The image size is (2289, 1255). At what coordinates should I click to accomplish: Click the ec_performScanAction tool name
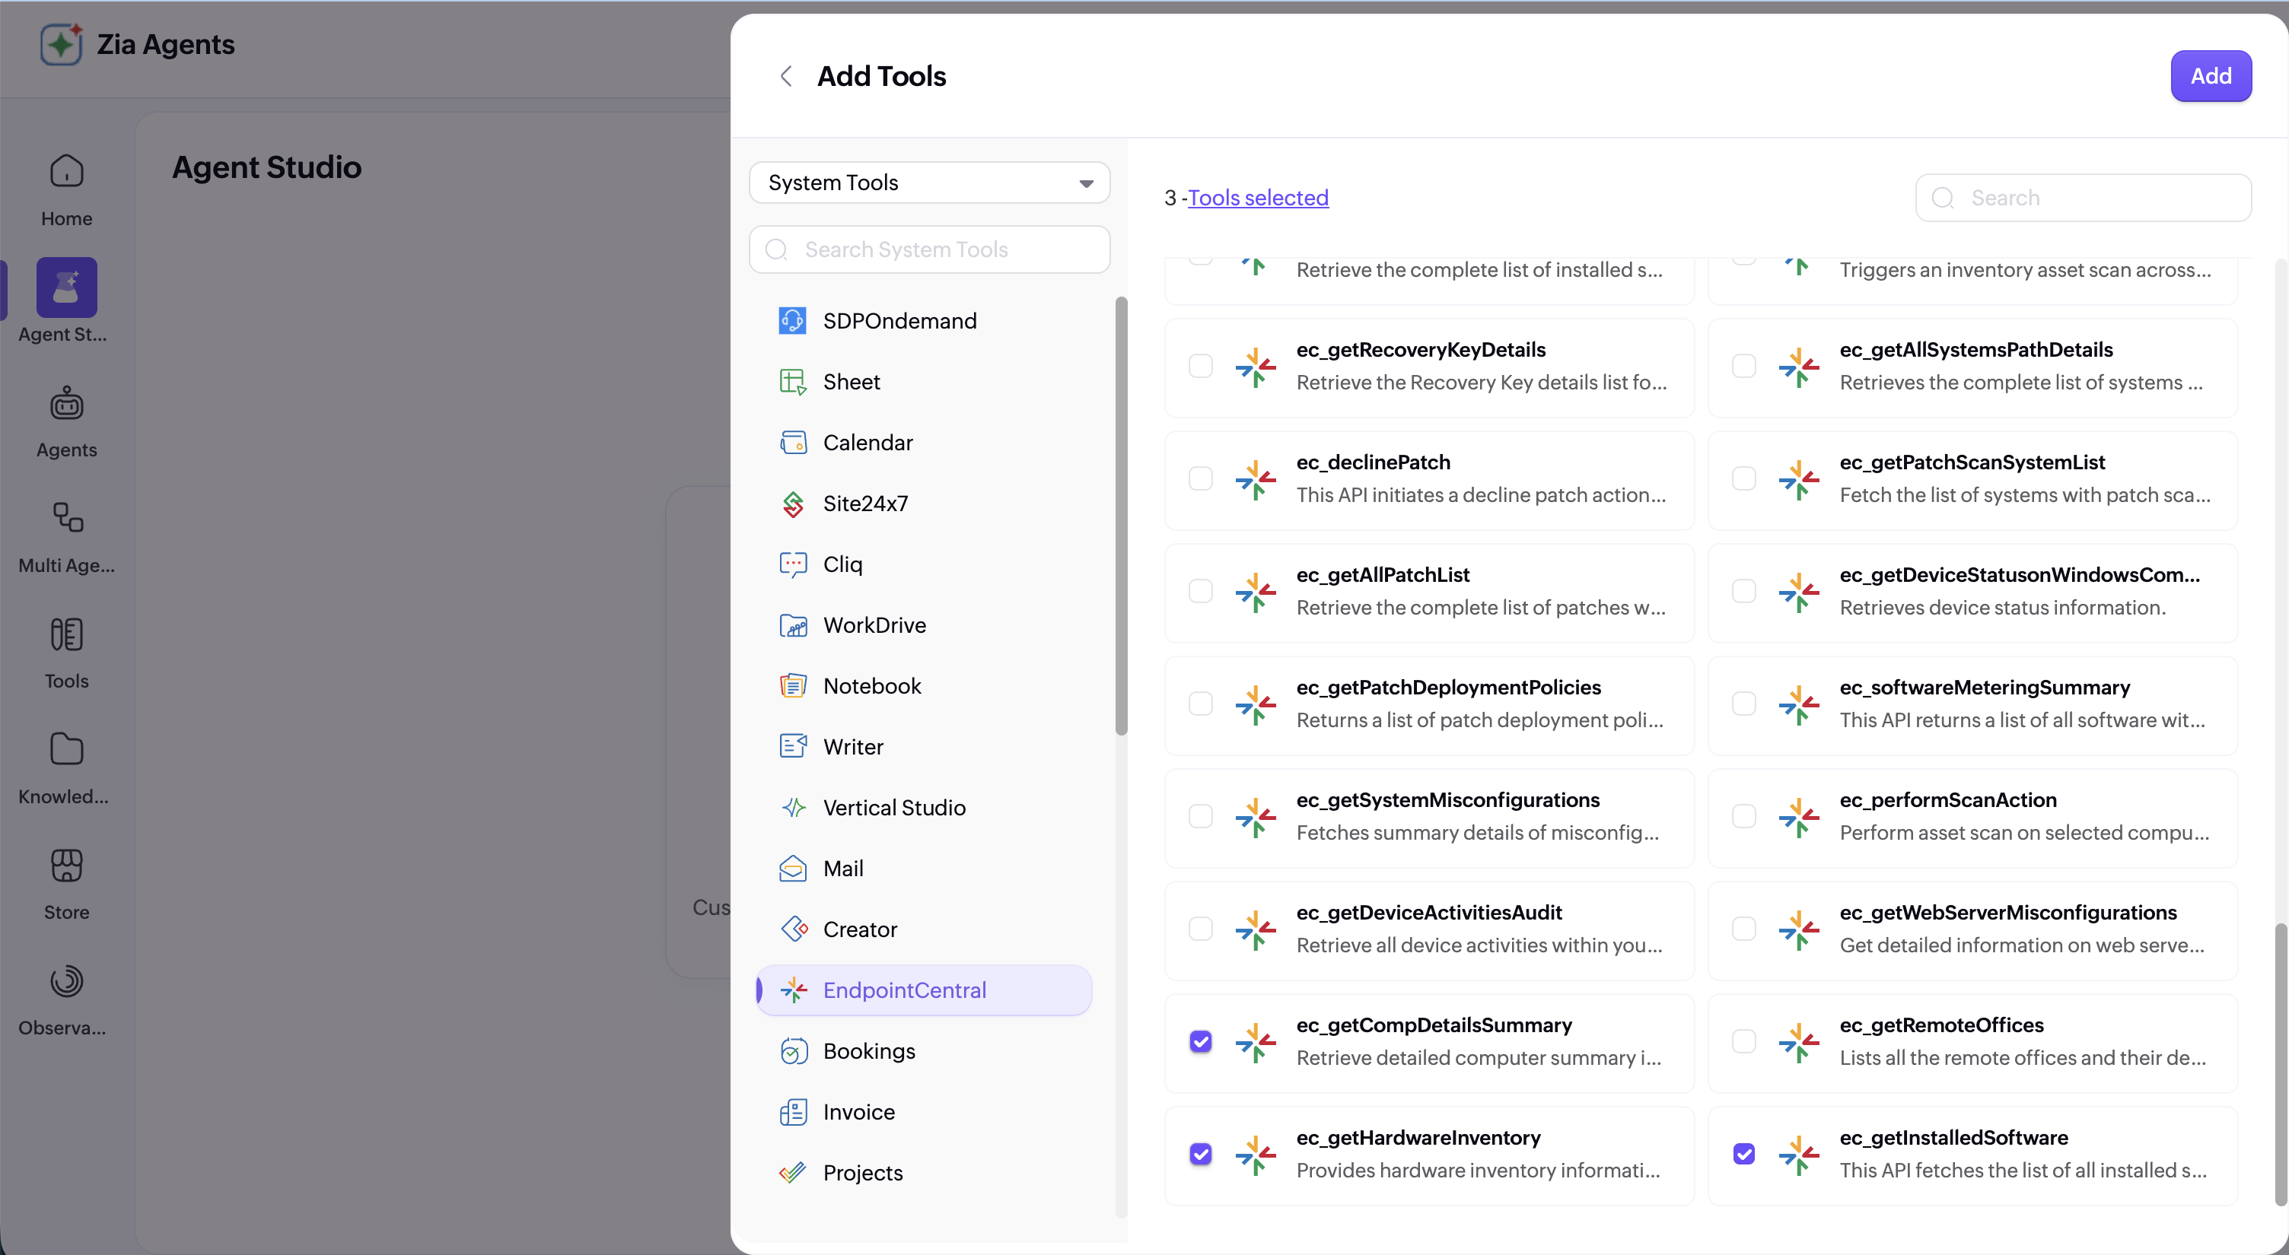click(x=1948, y=799)
